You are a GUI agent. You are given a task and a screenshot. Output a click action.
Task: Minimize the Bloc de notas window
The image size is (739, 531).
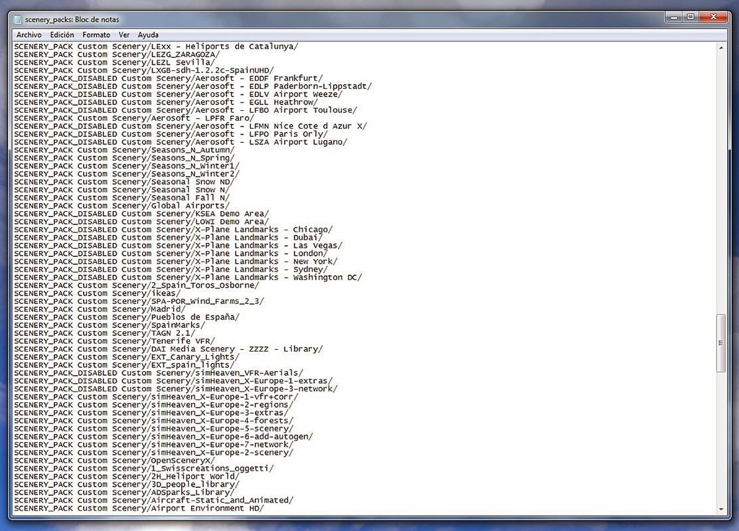(674, 17)
